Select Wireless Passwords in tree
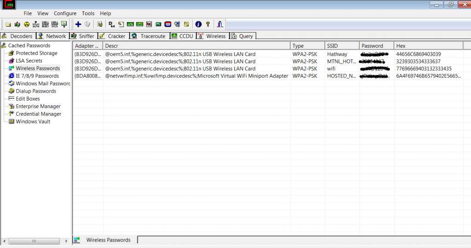471x248 pixels. tap(38, 68)
